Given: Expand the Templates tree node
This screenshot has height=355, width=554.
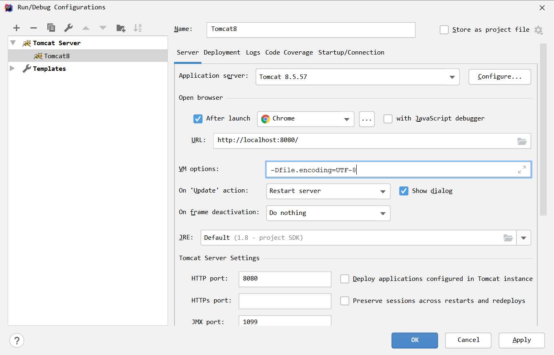Looking at the screenshot, I should pos(12,69).
